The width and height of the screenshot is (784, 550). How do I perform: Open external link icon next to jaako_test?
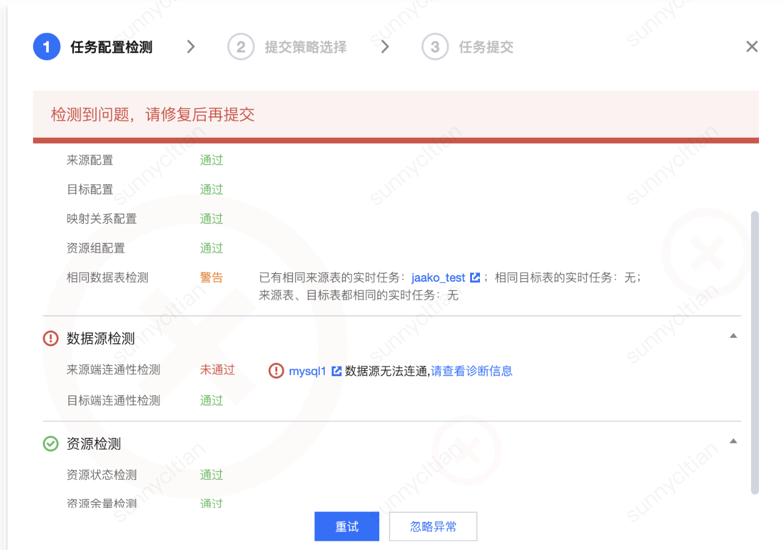click(475, 277)
